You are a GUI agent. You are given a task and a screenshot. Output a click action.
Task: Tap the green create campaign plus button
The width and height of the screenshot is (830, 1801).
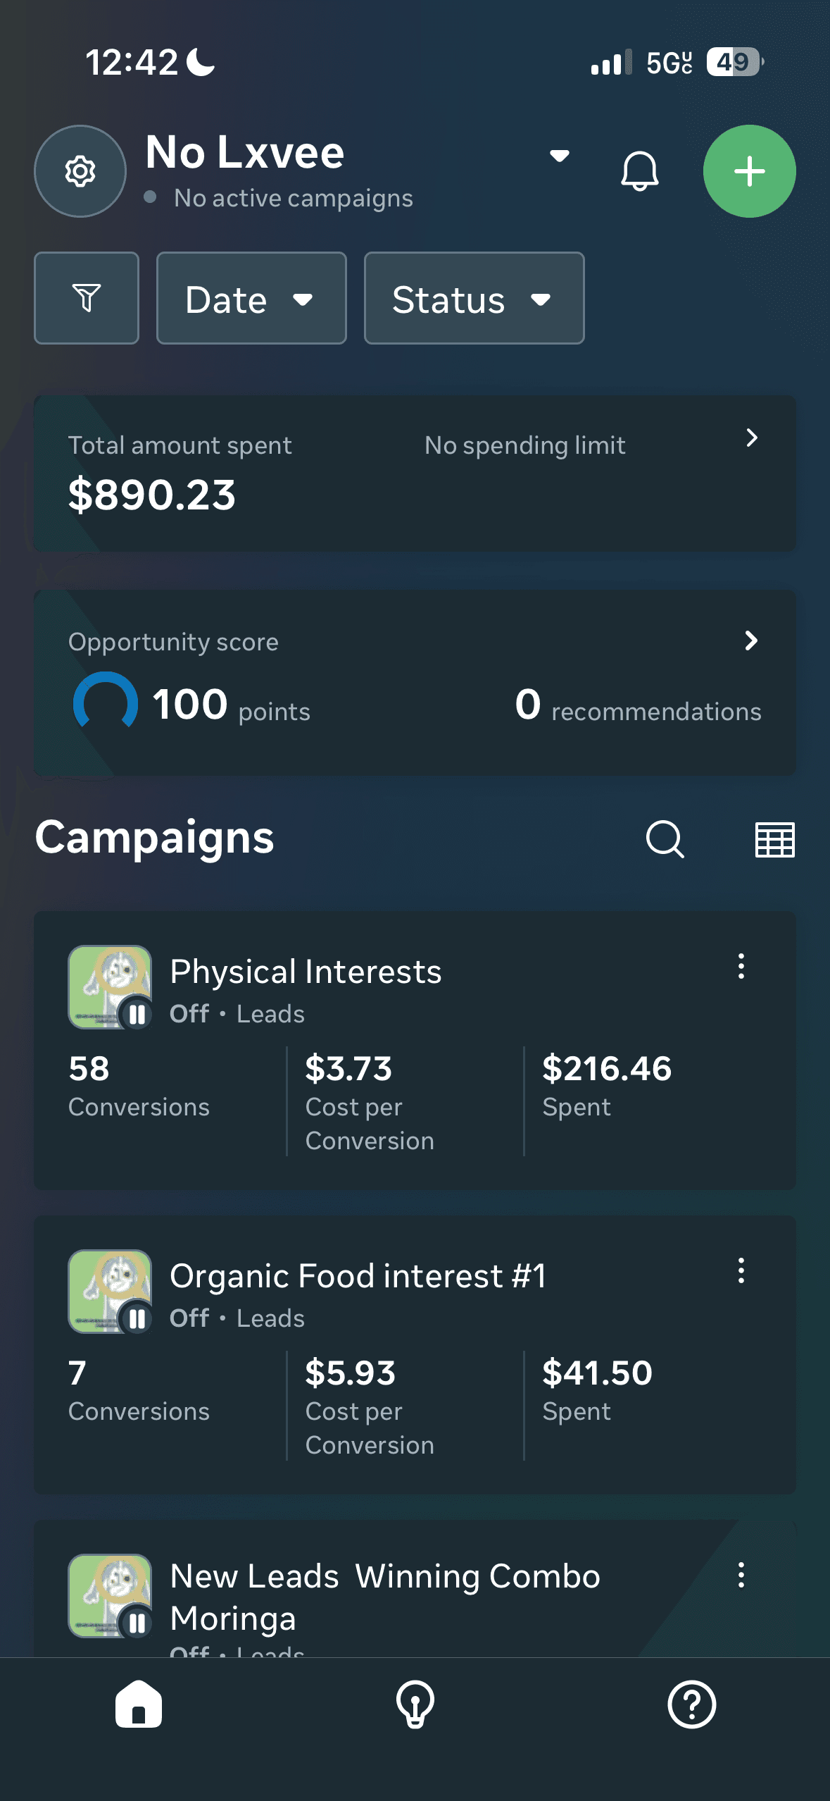pos(749,171)
